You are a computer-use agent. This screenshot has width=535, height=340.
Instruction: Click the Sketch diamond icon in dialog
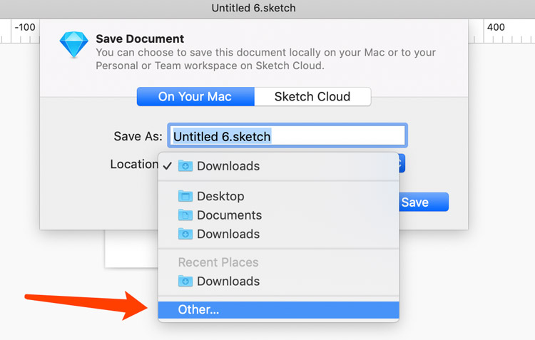click(x=73, y=46)
